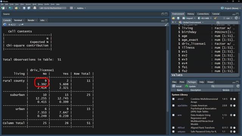
Task: Click the clear console broom icon
Action: [166, 25]
